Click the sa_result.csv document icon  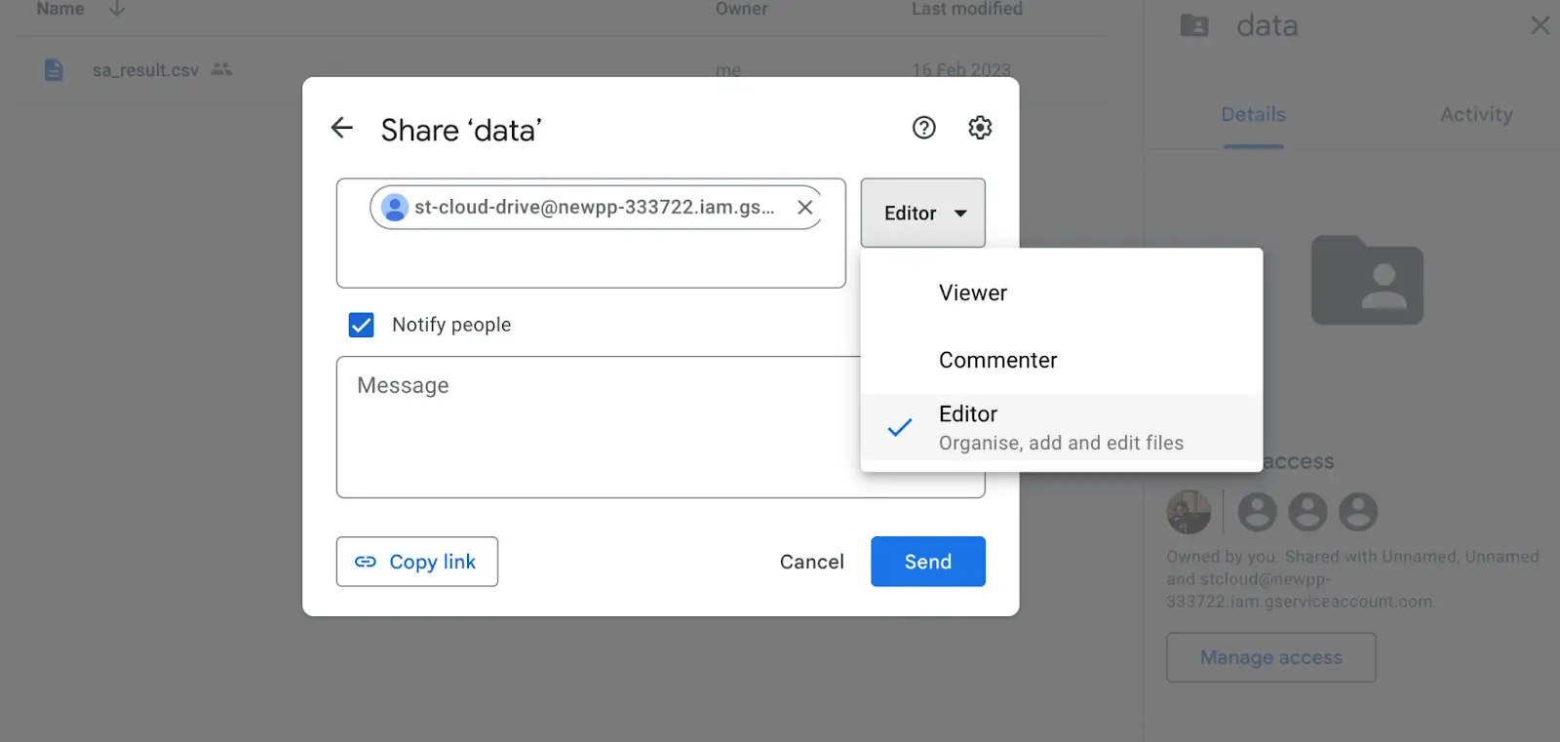pyautogui.click(x=54, y=70)
